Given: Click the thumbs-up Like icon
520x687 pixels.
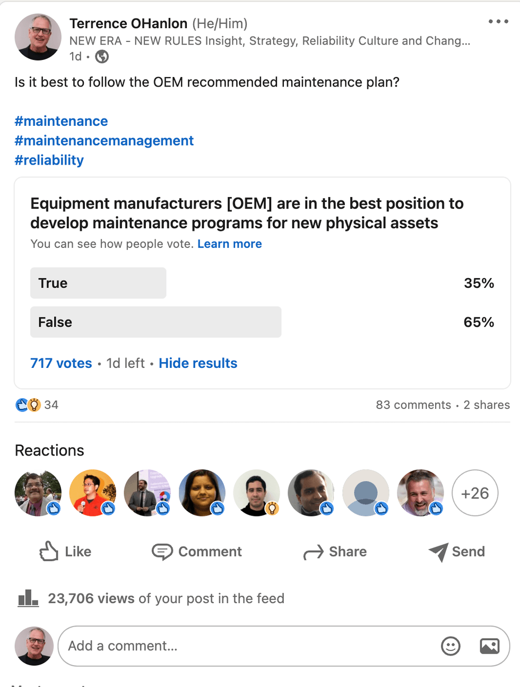Looking at the screenshot, I should (x=48, y=552).
